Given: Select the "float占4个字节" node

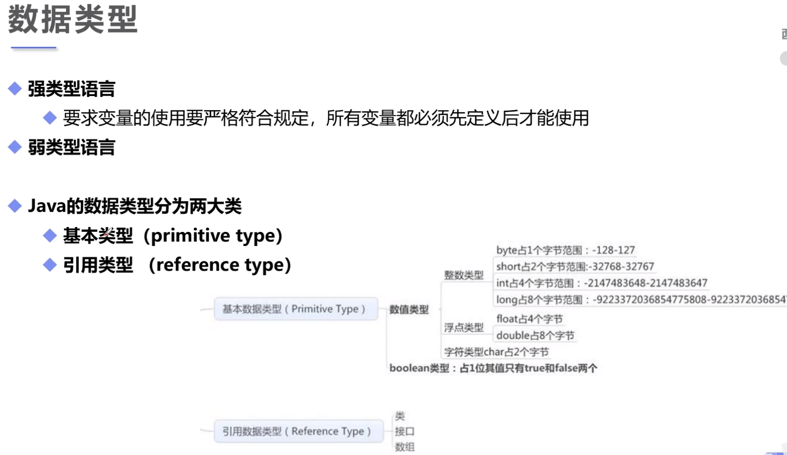Looking at the screenshot, I should tap(529, 319).
